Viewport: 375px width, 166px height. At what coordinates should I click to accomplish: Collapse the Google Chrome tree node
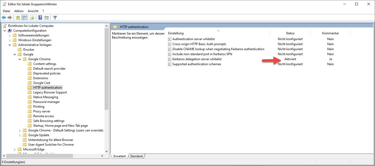(x=20, y=59)
